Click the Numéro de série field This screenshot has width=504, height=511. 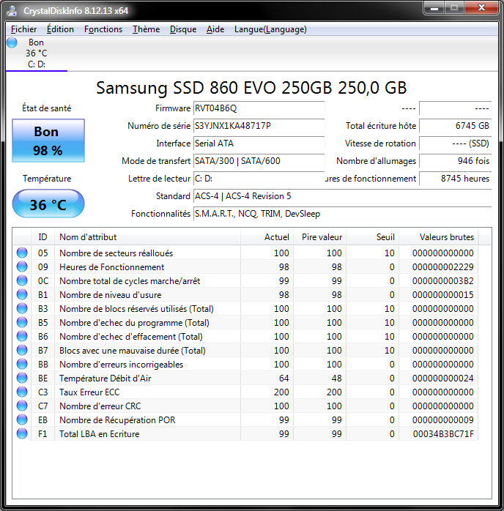(258, 126)
